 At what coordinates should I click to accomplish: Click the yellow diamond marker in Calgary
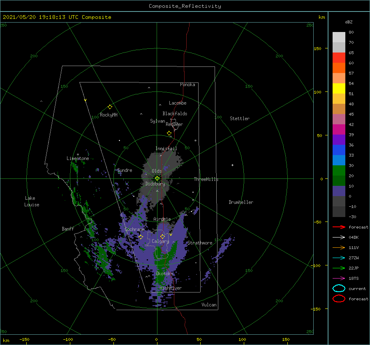pyautogui.click(x=162, y=236)
